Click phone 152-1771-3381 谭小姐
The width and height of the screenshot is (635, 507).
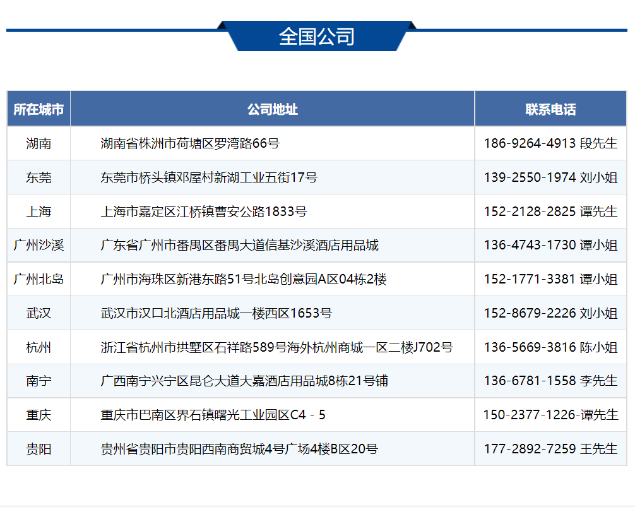(550, 279)
